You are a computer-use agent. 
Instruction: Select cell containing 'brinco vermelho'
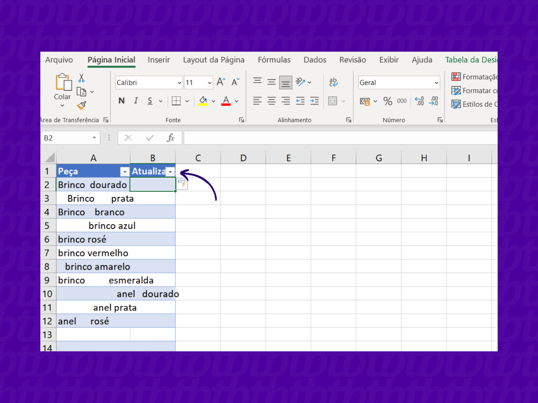pos(93,253)
